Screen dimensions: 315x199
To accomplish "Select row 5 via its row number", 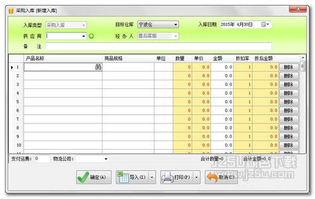I will (16, 102).
